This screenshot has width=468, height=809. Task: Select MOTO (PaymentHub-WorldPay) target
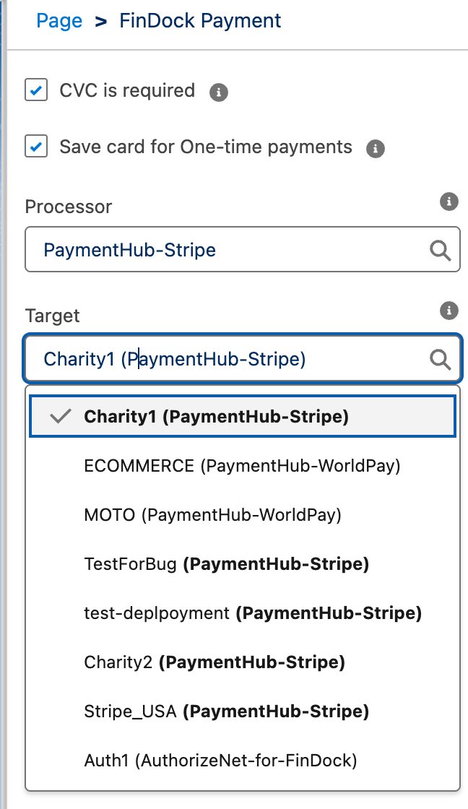(212, 515)
